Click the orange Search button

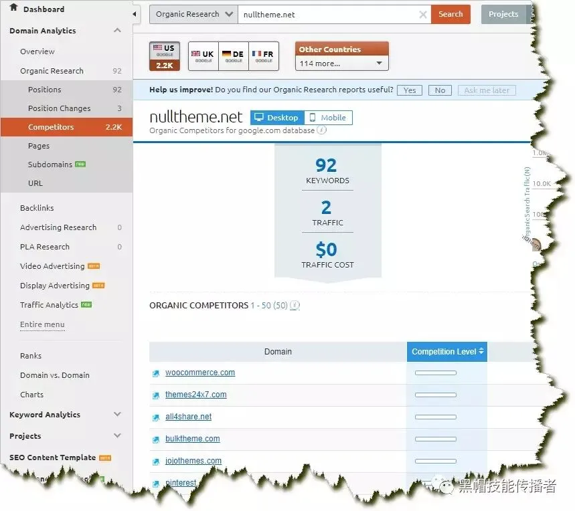pos(450,14)
